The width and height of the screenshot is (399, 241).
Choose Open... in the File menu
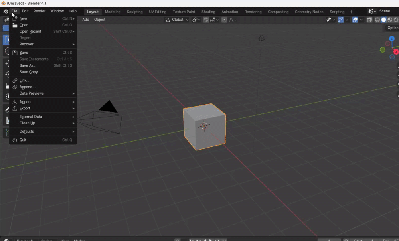pyautogui.click(x=43, y=25)
